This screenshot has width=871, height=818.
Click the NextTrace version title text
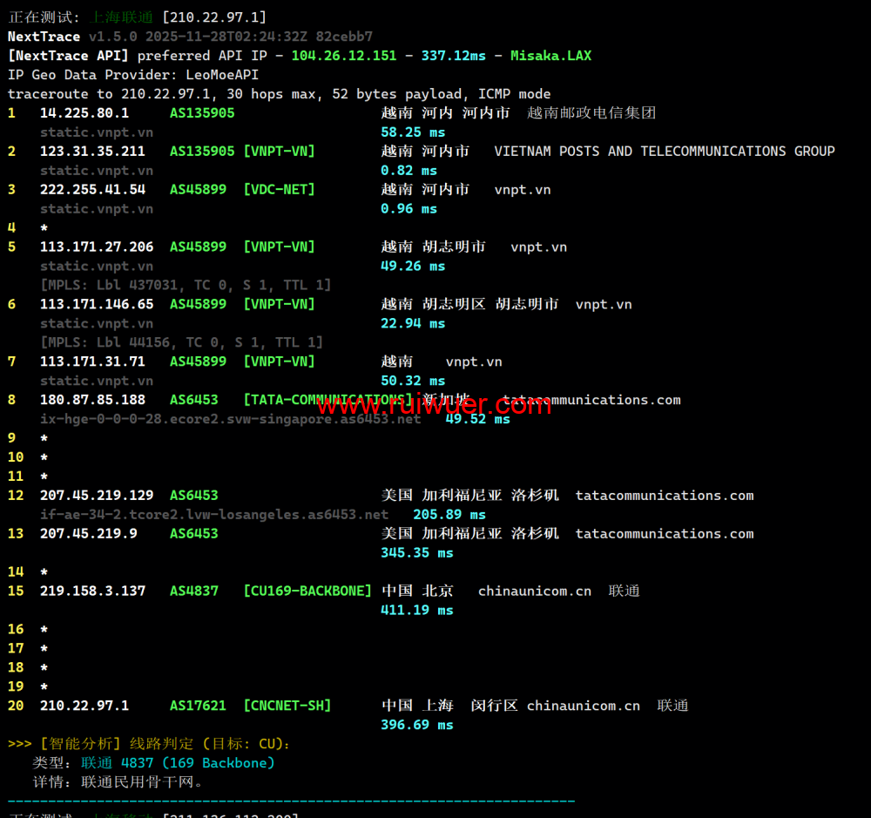click(44, 37)
